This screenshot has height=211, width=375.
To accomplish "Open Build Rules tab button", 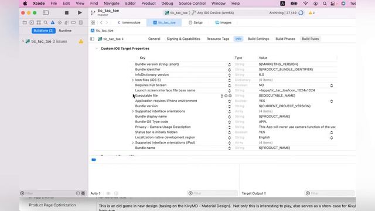I will click(310, 39).
